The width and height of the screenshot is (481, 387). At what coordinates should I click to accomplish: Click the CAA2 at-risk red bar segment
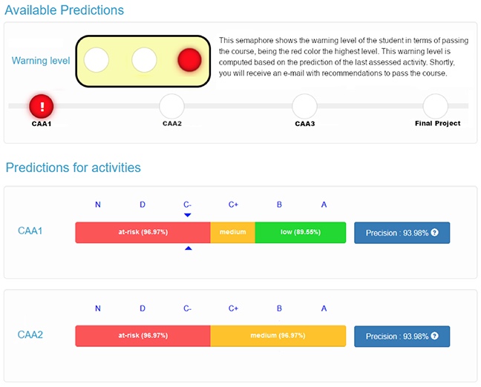pyautogui.click(x=143, y=335)
